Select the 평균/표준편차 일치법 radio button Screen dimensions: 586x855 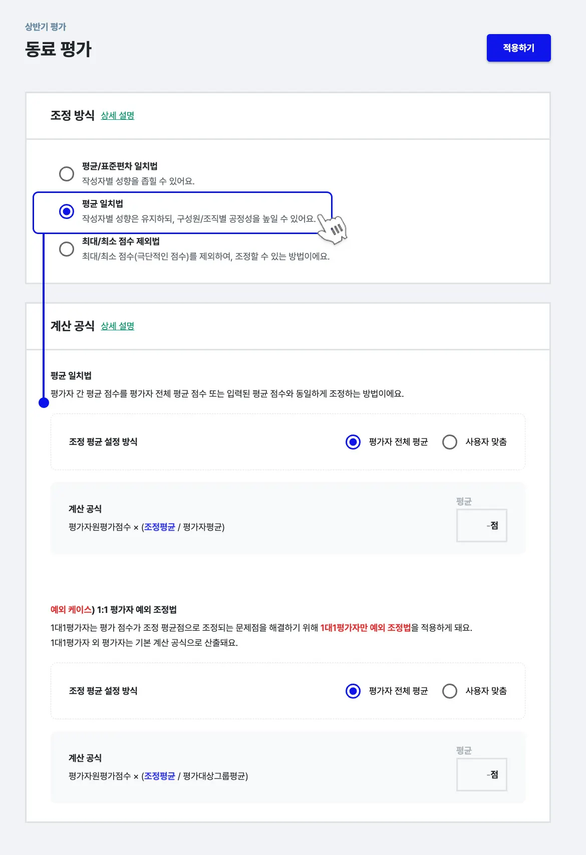67,174
